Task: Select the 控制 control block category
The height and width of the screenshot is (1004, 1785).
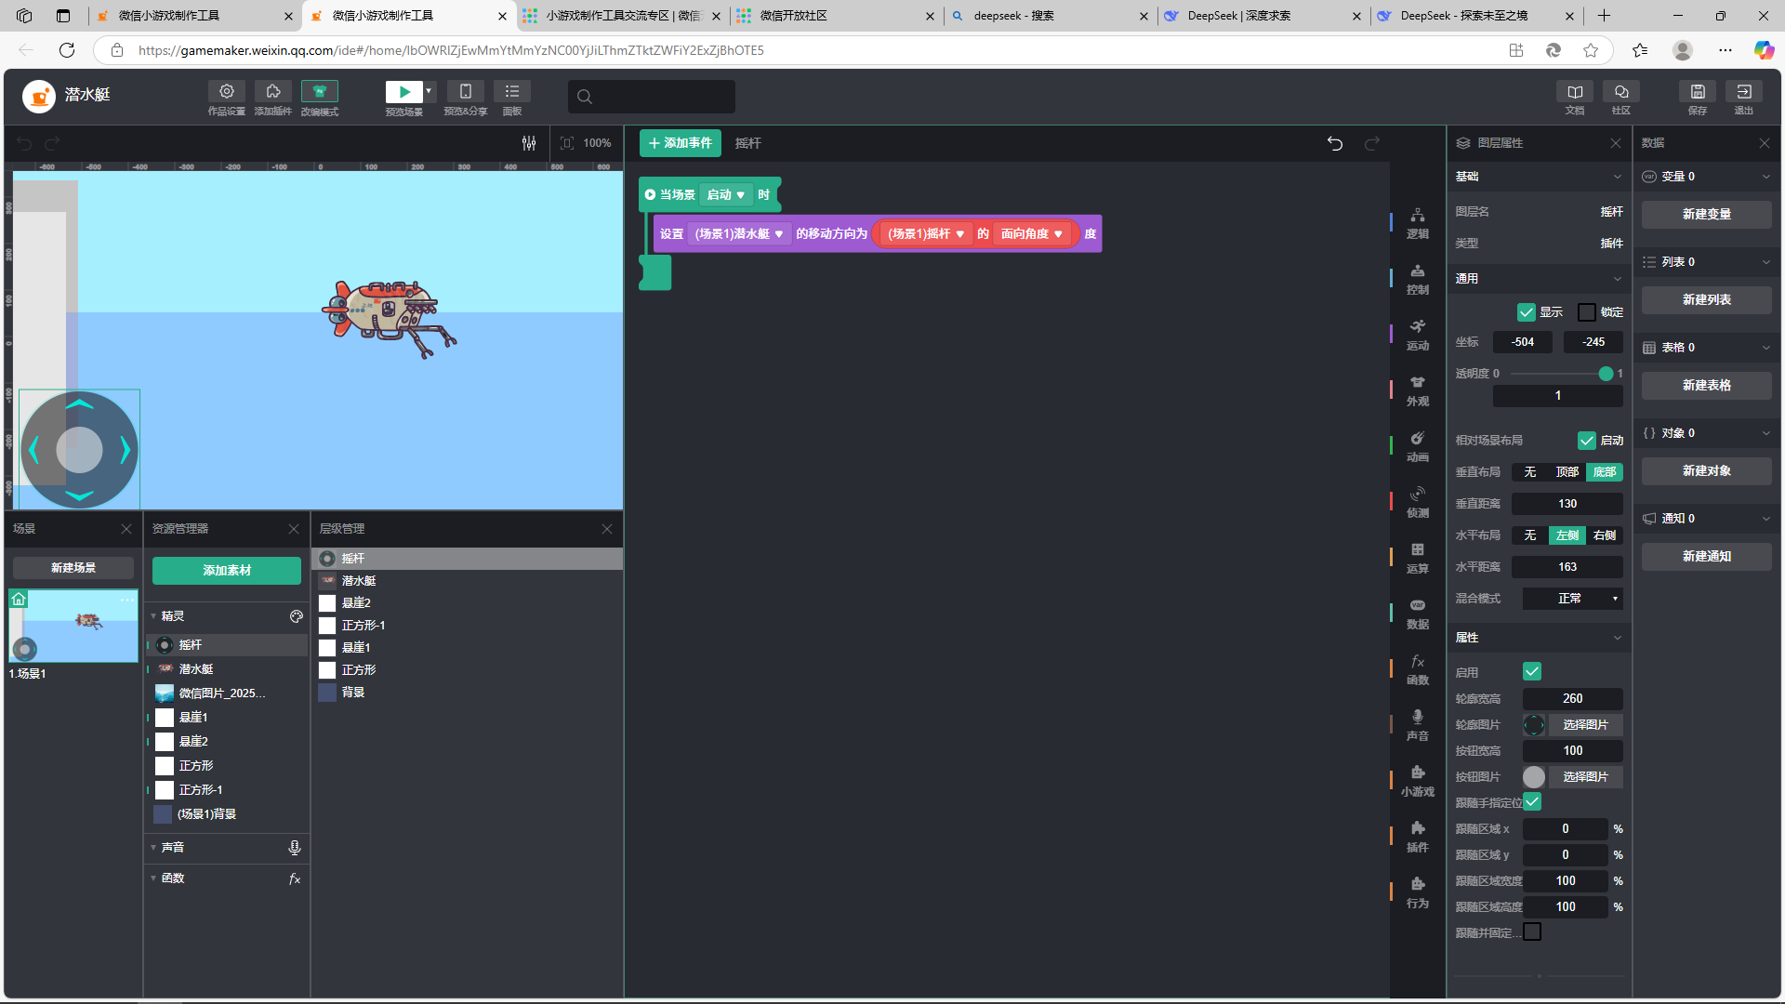Action: point(1417,279)
